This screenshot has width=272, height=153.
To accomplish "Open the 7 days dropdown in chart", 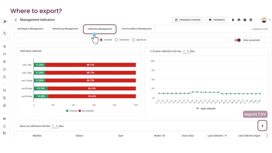I will click(186, 51).
